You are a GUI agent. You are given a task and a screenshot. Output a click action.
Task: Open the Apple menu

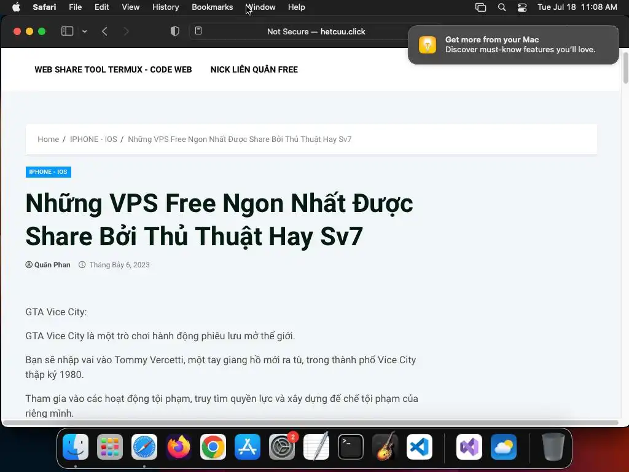(16, 7)
